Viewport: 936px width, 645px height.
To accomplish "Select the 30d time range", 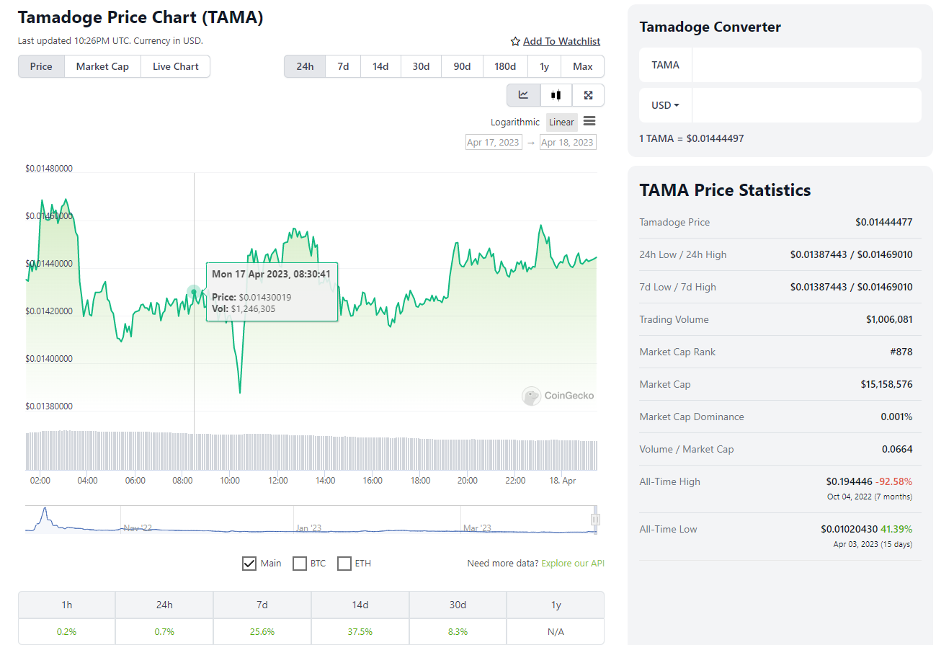I will [x=421, y=66].
